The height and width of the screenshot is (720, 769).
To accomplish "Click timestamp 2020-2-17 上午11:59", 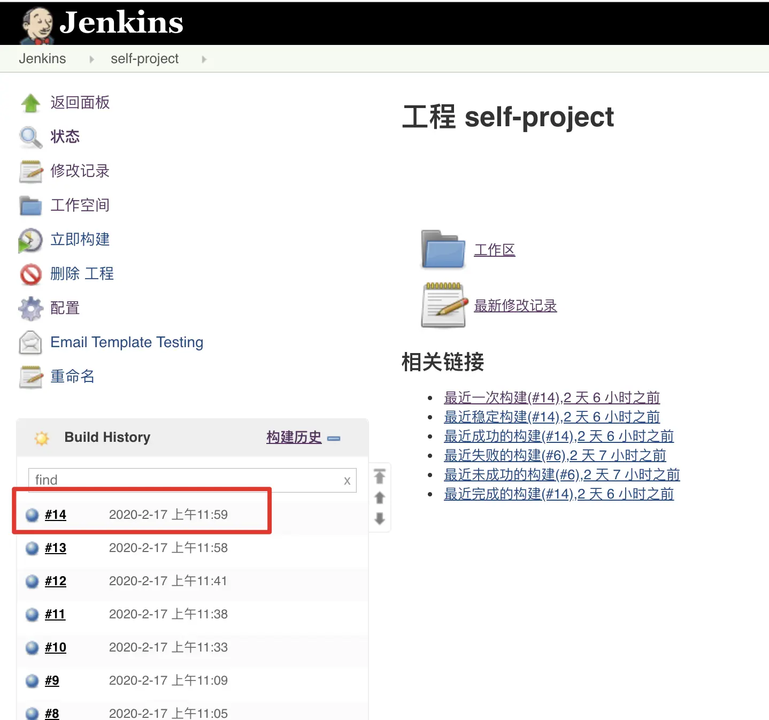I will pos(168,515).
